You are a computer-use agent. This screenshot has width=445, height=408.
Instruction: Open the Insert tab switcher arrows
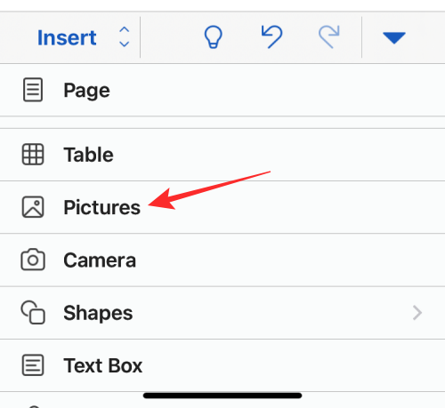click(124, 37)
